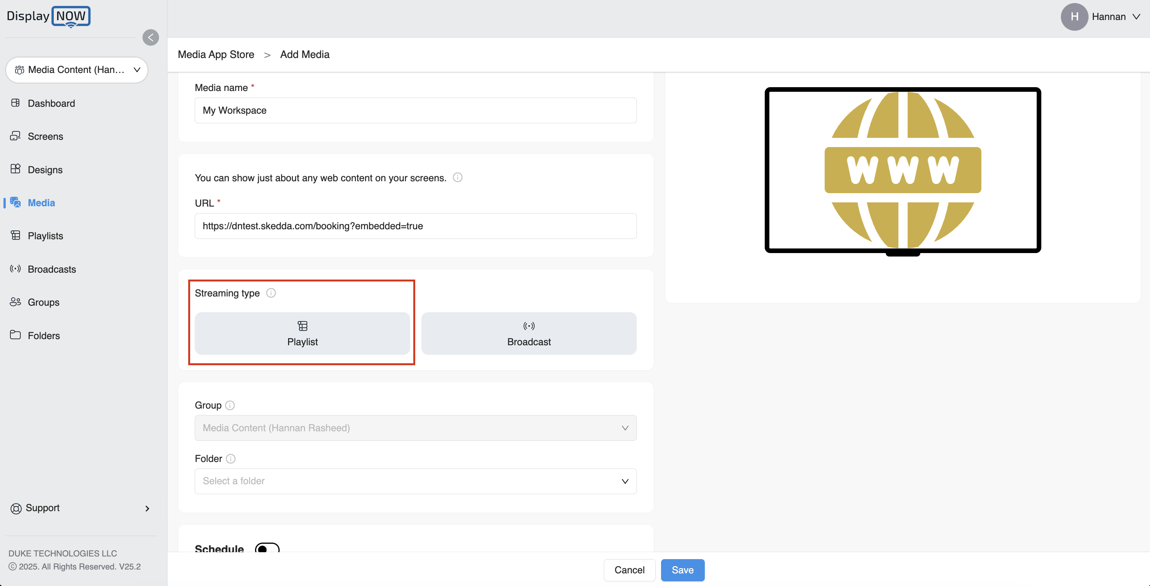Expand the Hannan user menu chevron
This screenshot has width=1150, height=586.
(x=1136, y=17)
